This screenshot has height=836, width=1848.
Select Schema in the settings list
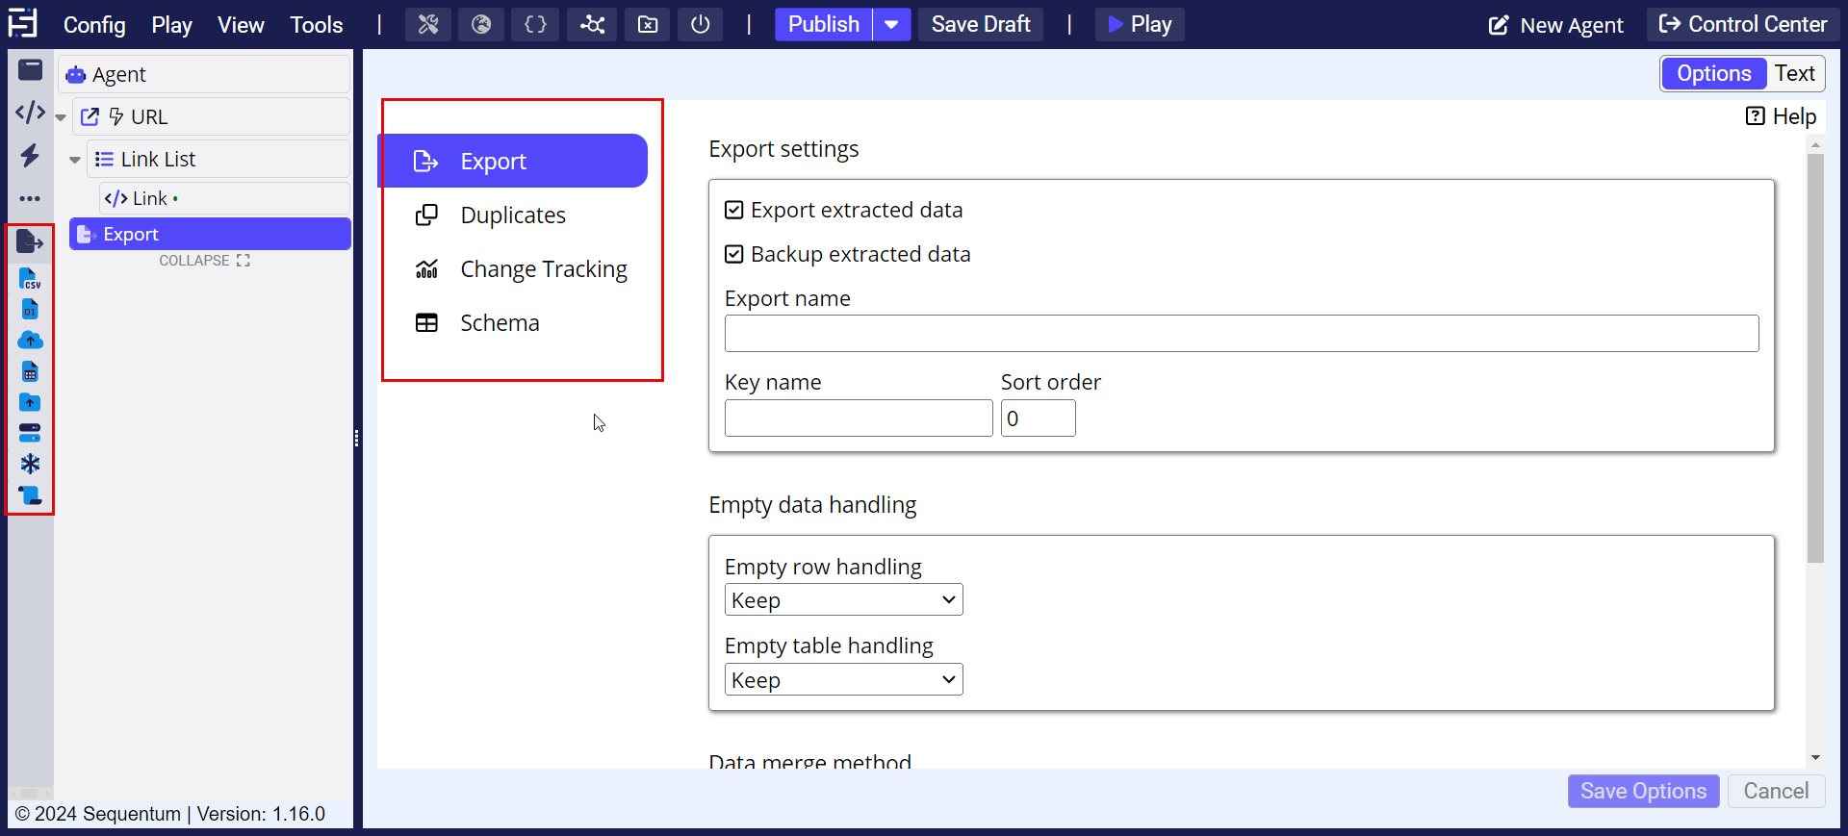tap(512, 322)
